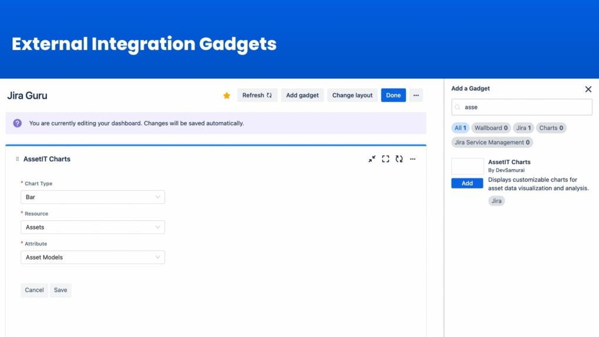Click the Chart Type field label
The height and width of the screenshot is (337, 599).
tap(38, 183)
